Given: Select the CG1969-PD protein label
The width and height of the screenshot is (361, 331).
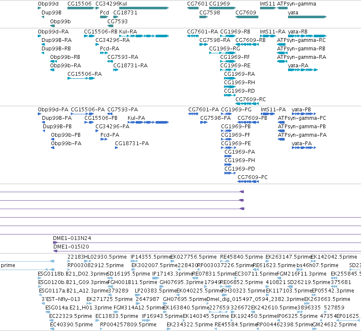Looking at the screenshot, I should pyautogui.click(x=240, y=168).
